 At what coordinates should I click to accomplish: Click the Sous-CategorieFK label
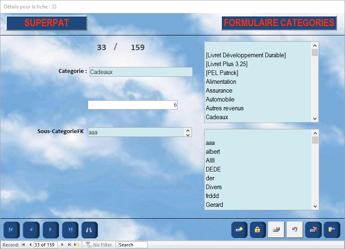coord(60,131)
